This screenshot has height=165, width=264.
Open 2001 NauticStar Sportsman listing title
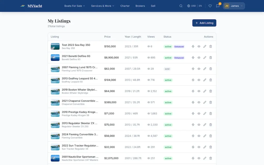(80, 157)
